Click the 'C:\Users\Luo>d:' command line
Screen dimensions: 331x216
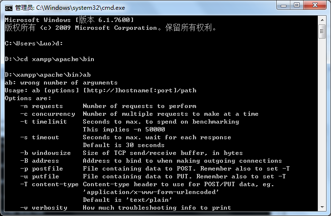(x=34, y=43)
